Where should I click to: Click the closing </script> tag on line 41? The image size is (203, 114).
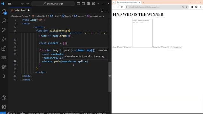(40, 72)
